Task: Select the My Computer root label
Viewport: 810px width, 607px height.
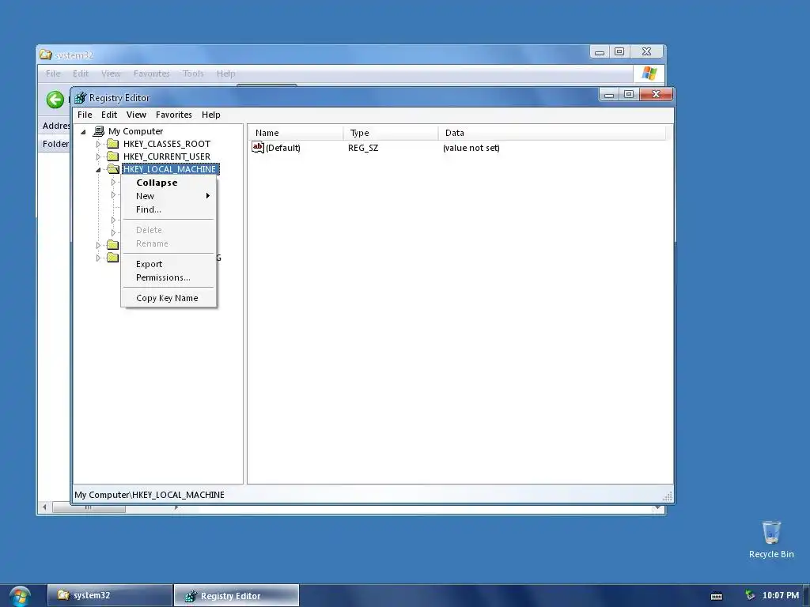Action: [x=135, y=131]
